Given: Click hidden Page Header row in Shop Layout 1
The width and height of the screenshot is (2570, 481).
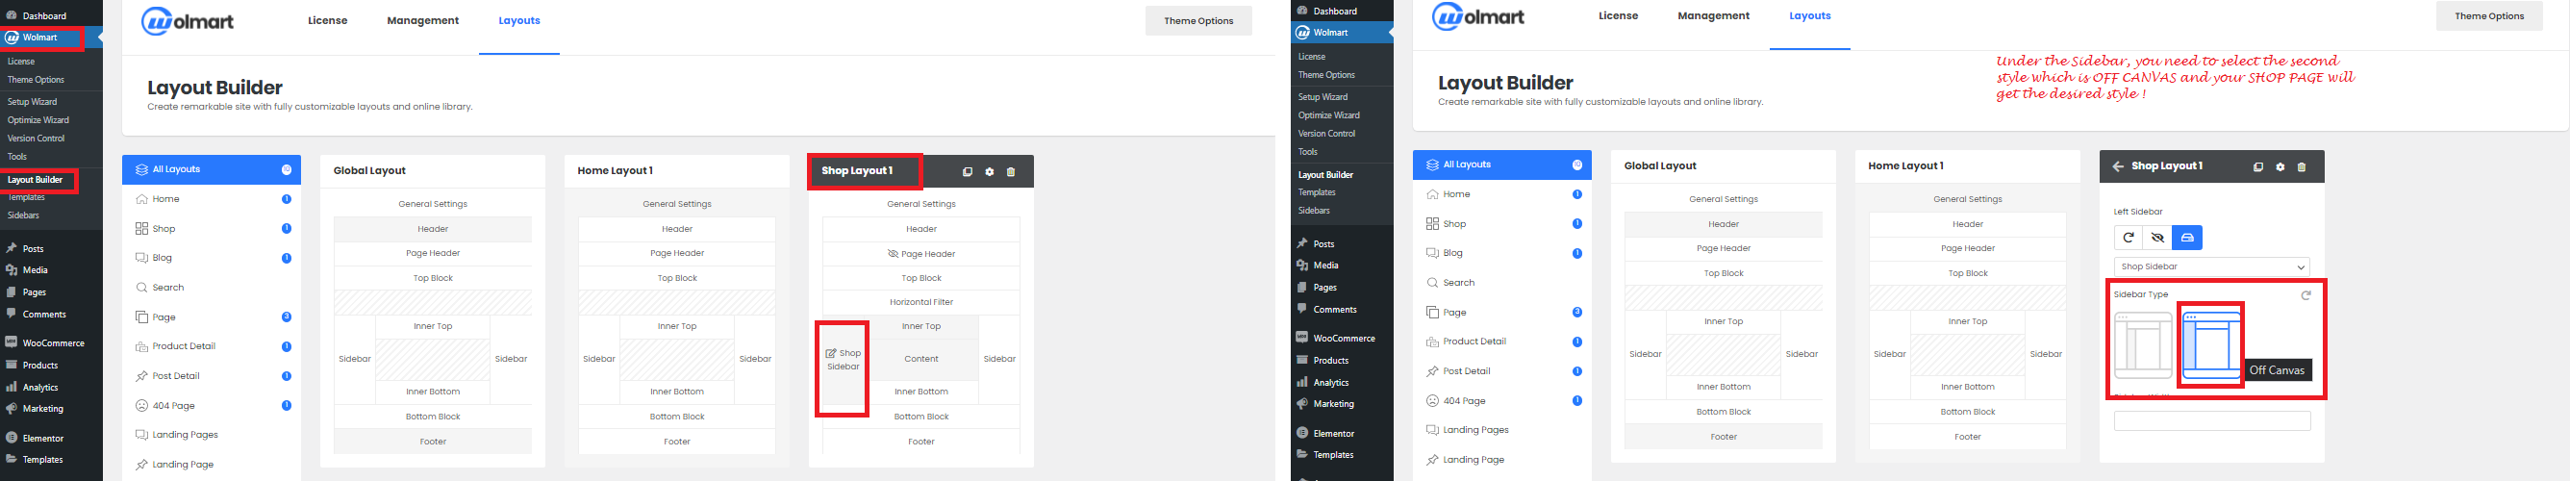Looking at the screenshot, I should pyautogui.click(x=920, y=253).
